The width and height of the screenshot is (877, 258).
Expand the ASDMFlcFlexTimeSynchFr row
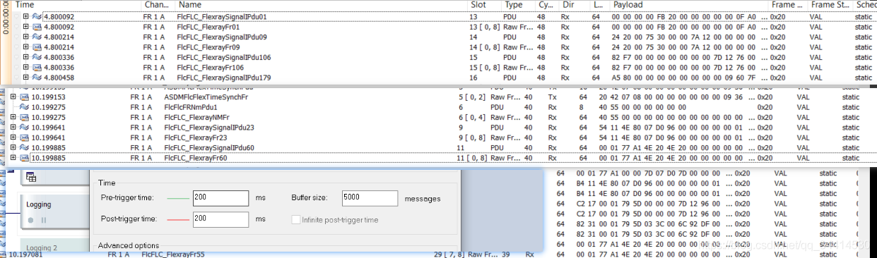coord(13,97)
